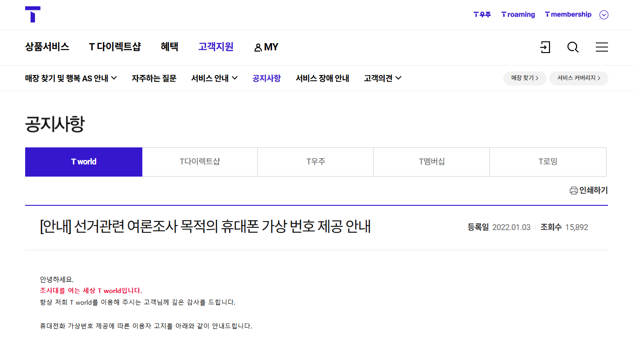634x346 pixels.
Task: Open the 서비스 안내 dropdown
Action: pos(215,78)
